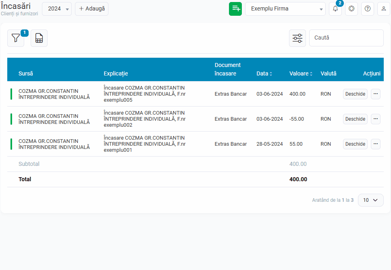Open notifications bell icon

pyautogui.click(x=335, y=9)
